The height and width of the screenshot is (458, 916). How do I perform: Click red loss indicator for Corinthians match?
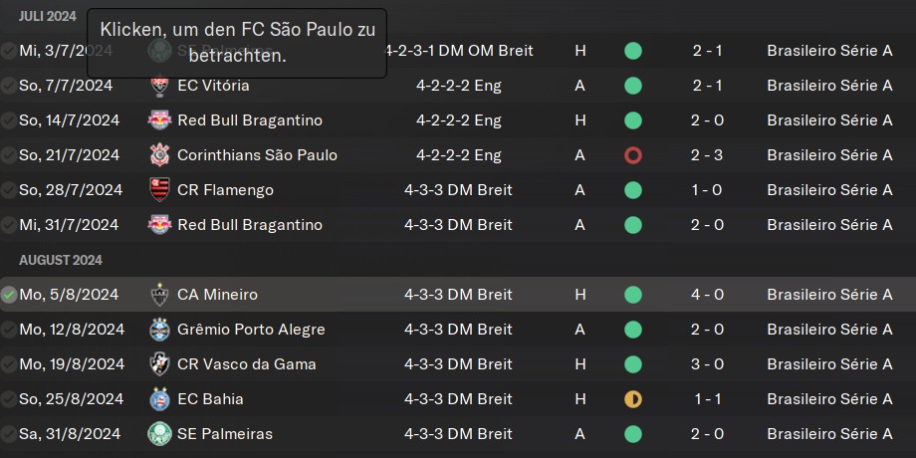click(x=632, y=155)
